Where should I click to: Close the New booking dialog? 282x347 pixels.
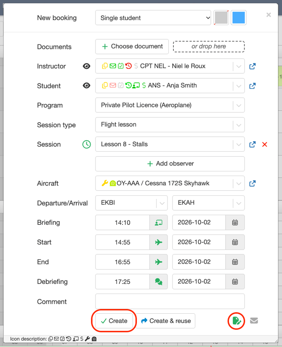pyautogui.click(x=269, y=15)
